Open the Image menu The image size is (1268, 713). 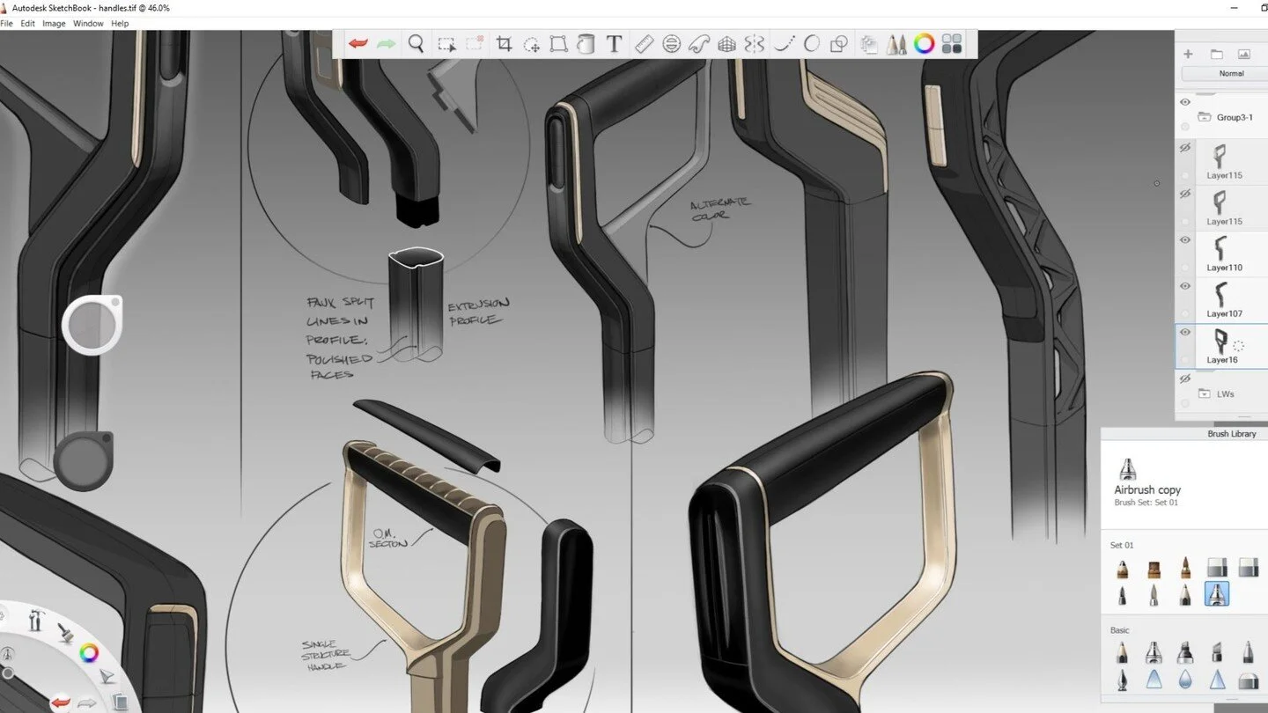point(54,24)
